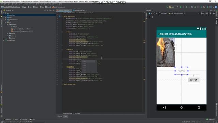Image resolution: width=218 pixels, height=123 pixels.
Task: Click the build hammer icon in toolbar
Action: tap(167, 7)
